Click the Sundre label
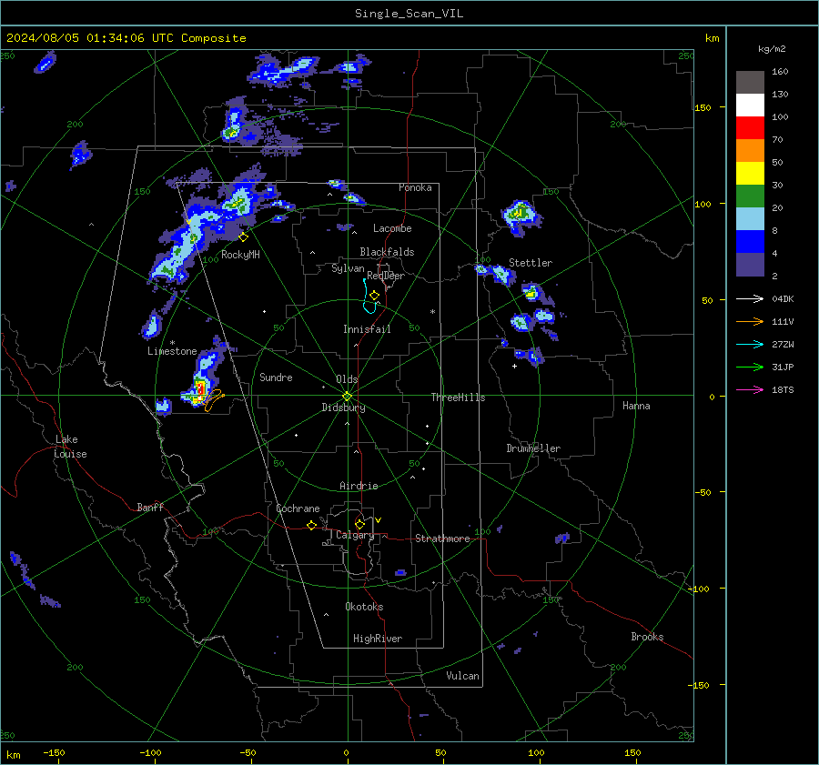The width and height of the screenshot is (819, 765). click(x=276, y=377)
